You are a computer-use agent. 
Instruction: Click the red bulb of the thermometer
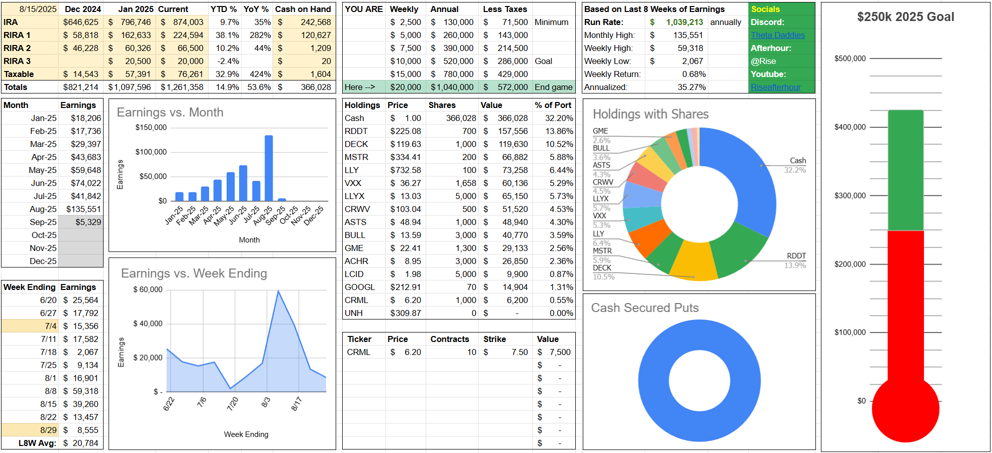905,409
